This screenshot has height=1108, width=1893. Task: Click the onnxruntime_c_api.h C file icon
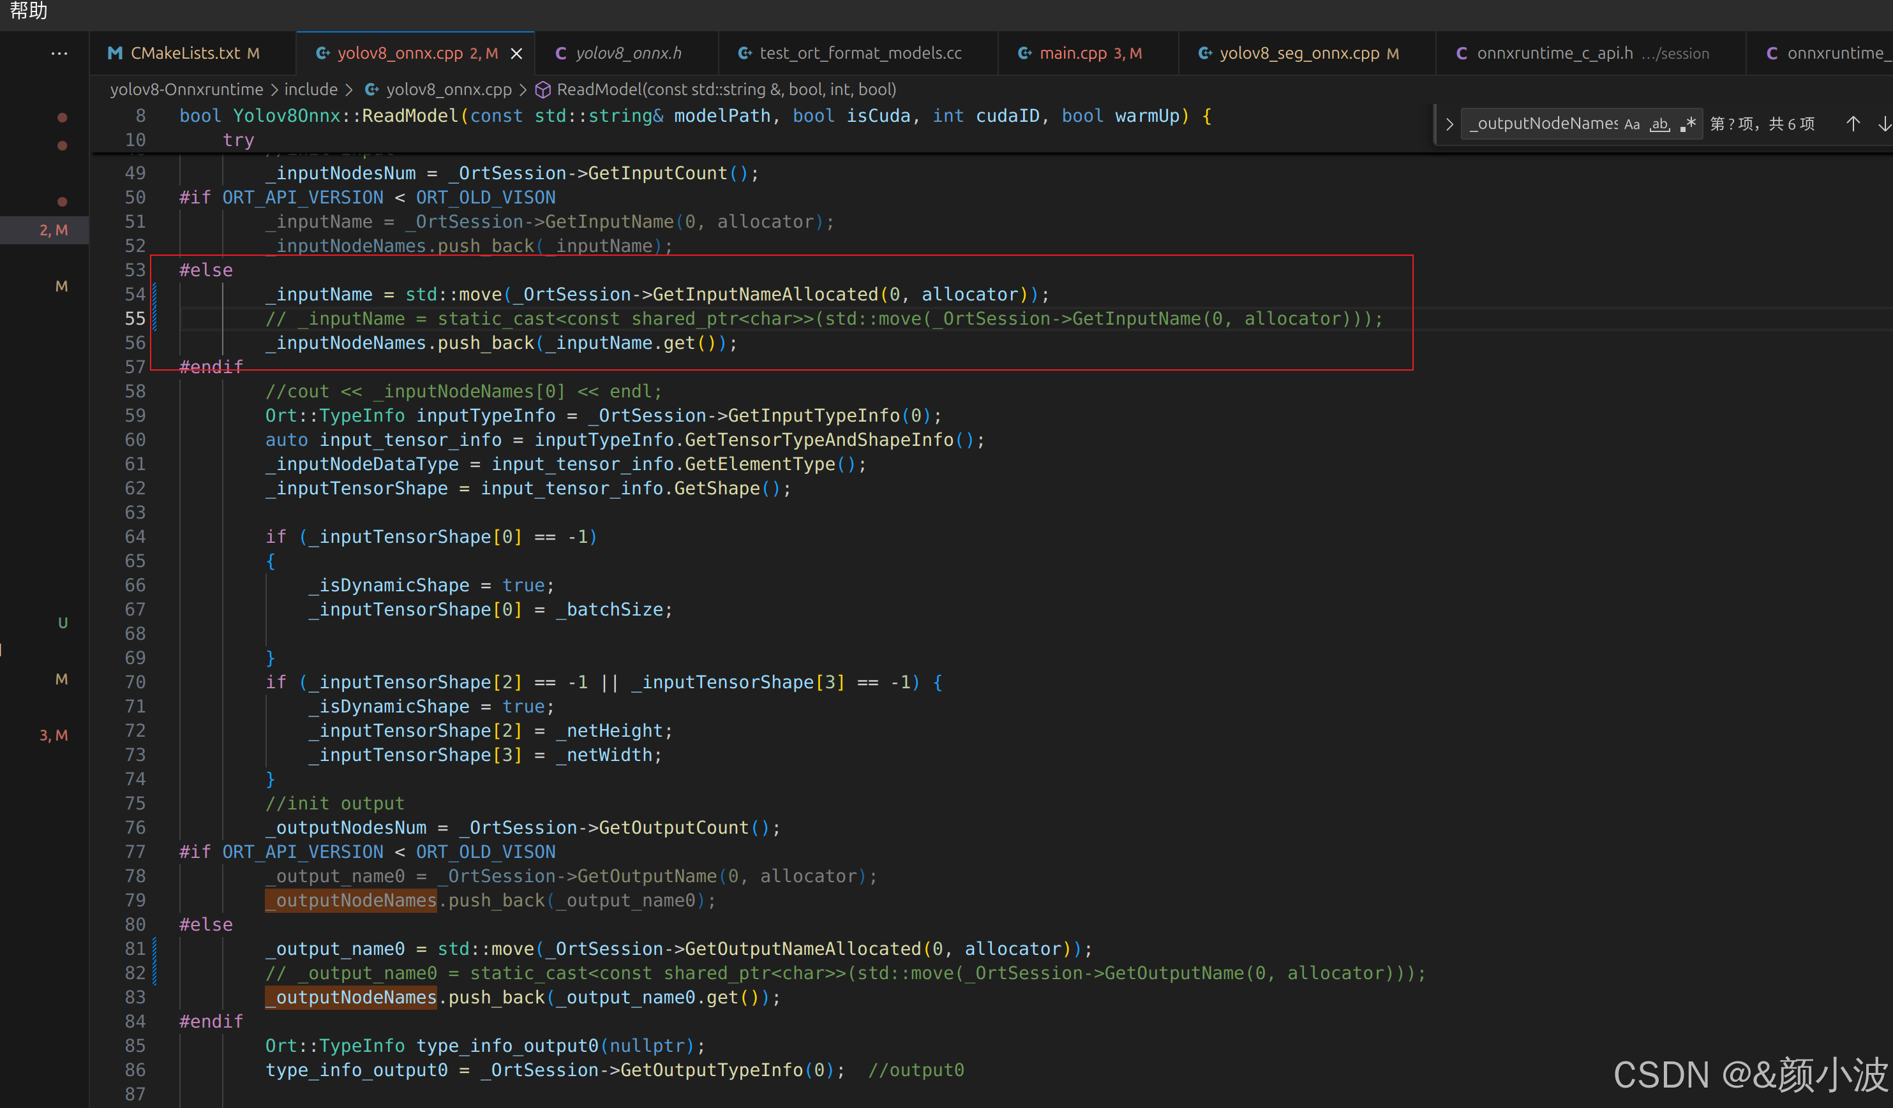pos(1462,54)
